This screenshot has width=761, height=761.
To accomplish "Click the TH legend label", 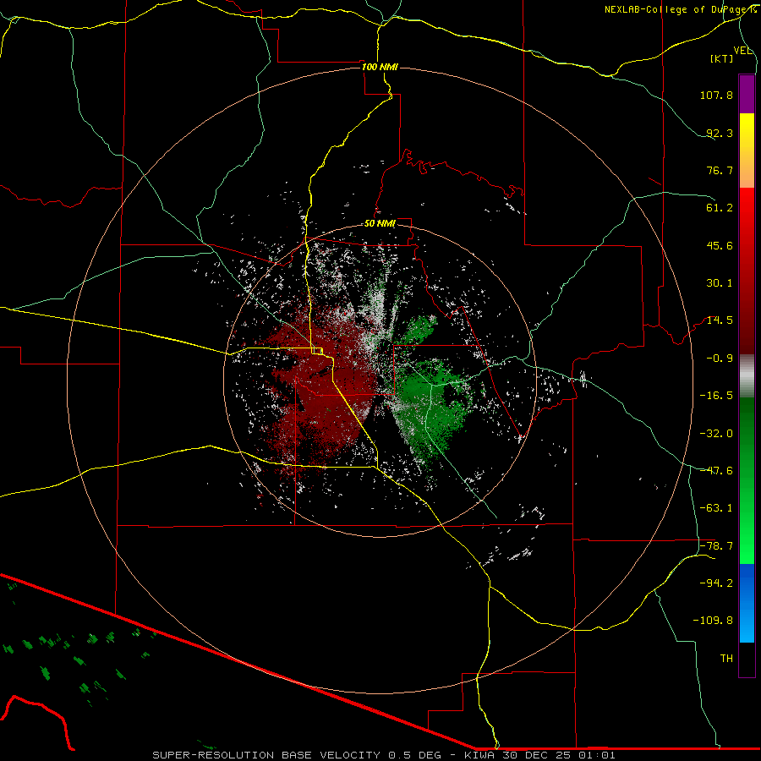I will click(726, 659).
